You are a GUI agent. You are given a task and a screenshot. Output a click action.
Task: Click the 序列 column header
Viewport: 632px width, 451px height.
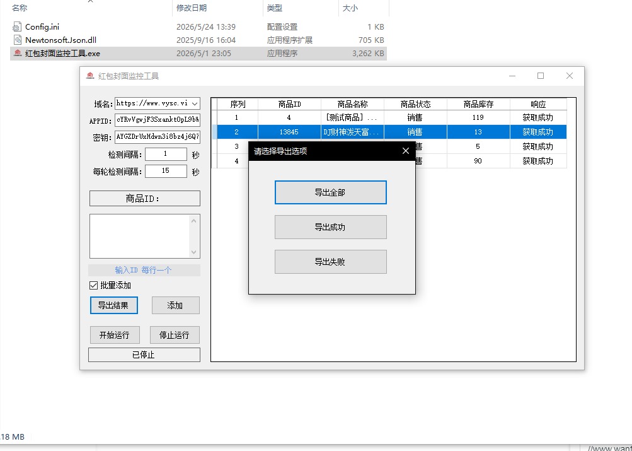coord(238,104)
